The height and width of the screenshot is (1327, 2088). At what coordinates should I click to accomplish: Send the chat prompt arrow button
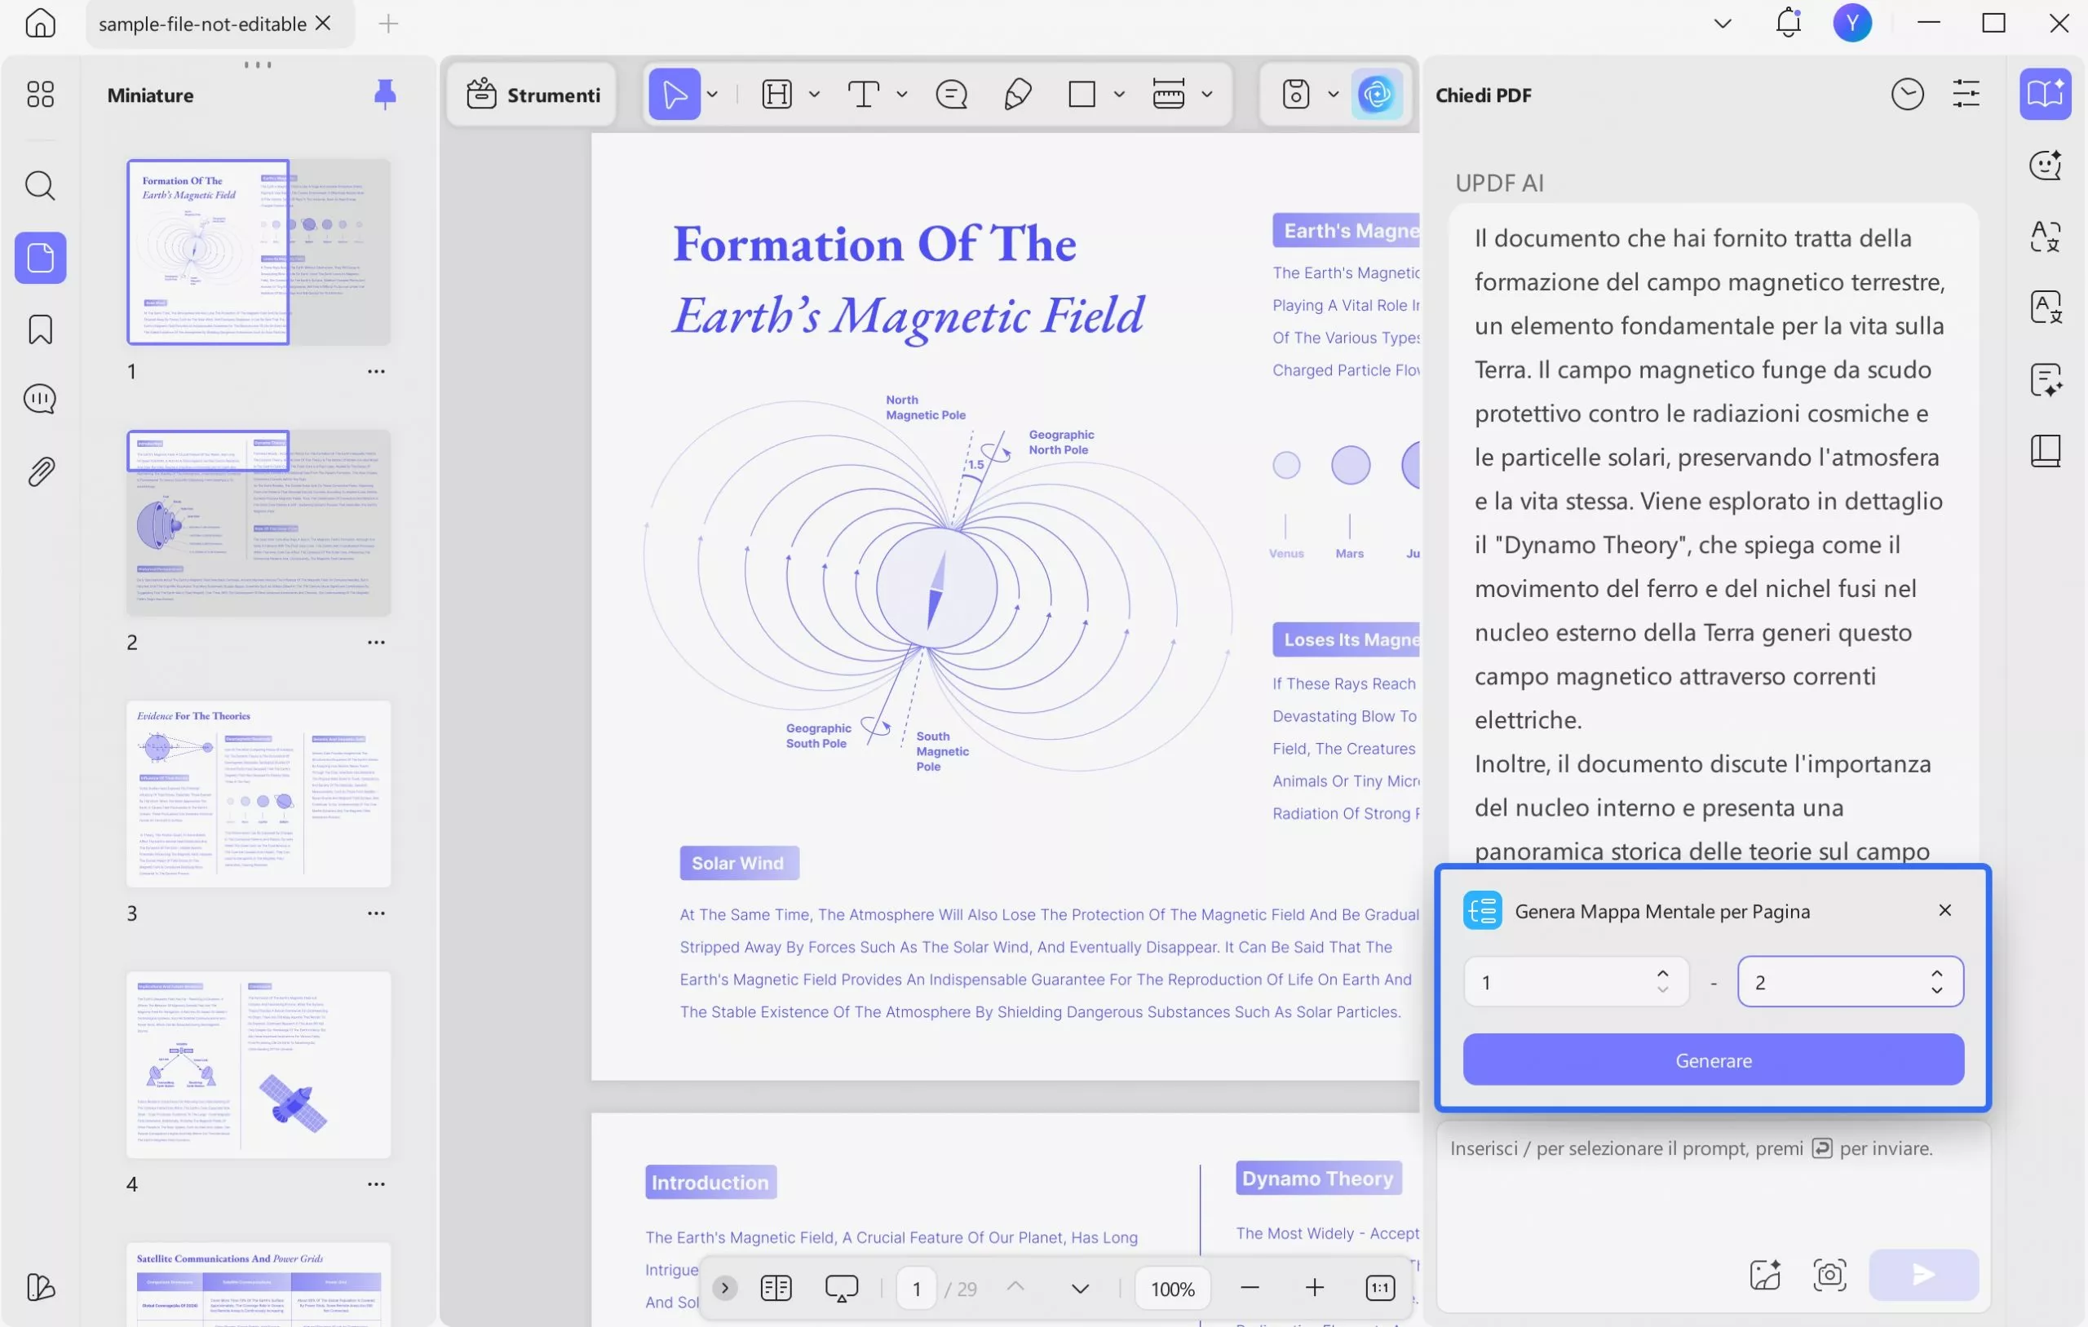[1923, 1274]
